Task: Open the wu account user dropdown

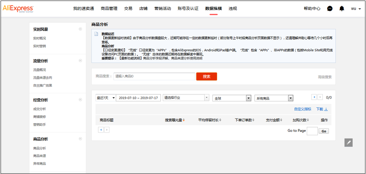Action: point(356,9)
